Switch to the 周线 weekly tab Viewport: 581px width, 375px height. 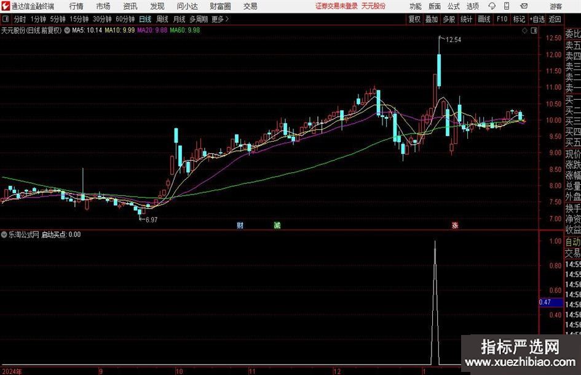point(162,19)
